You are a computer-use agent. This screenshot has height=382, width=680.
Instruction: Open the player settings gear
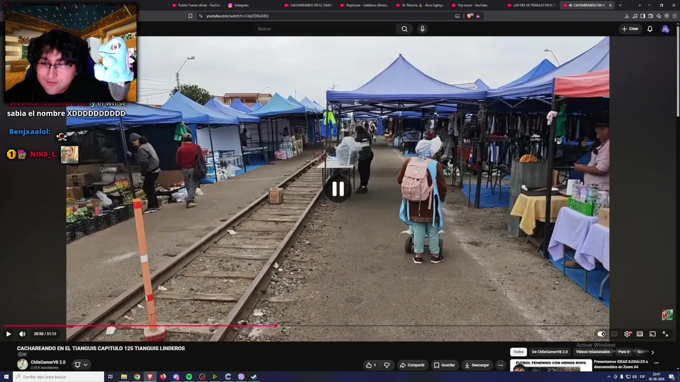[x=627, y=334]
